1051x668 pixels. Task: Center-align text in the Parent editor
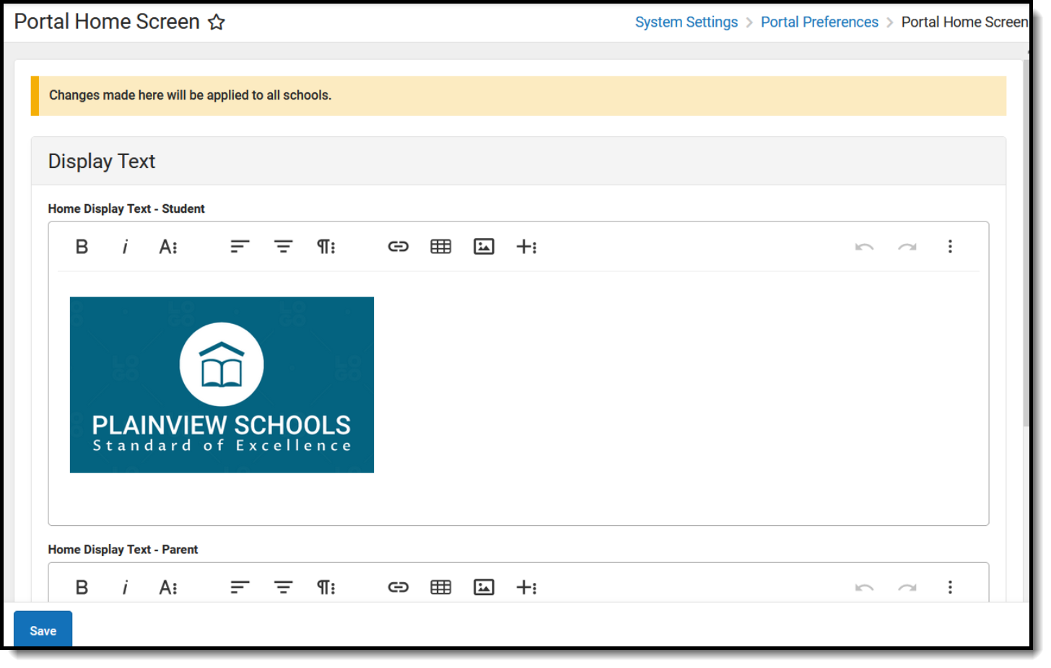283,587
